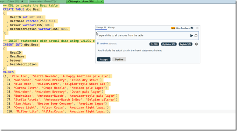Click the 'BeerID int NOT NULL' column line

27,17
